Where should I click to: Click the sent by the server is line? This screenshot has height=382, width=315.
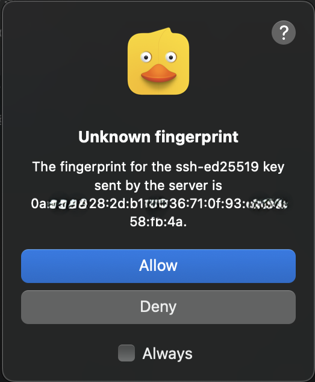pos(158,186)
